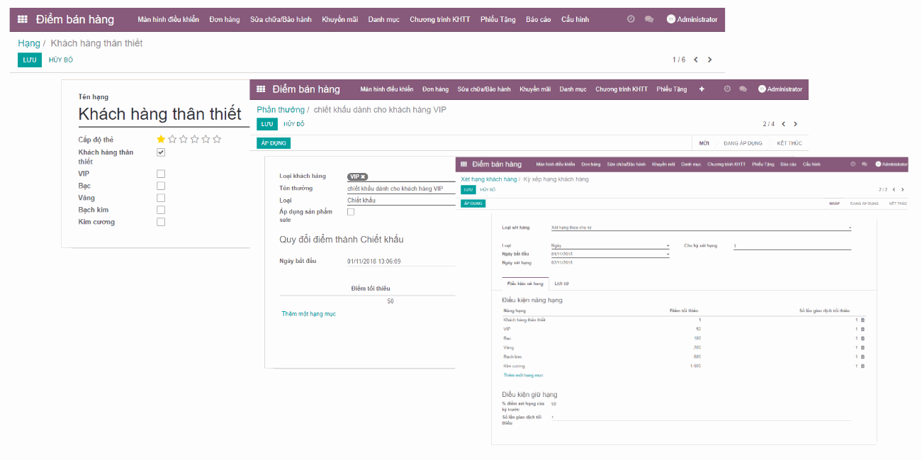Click the plus icon in the top menu bar

pos(702,89)
